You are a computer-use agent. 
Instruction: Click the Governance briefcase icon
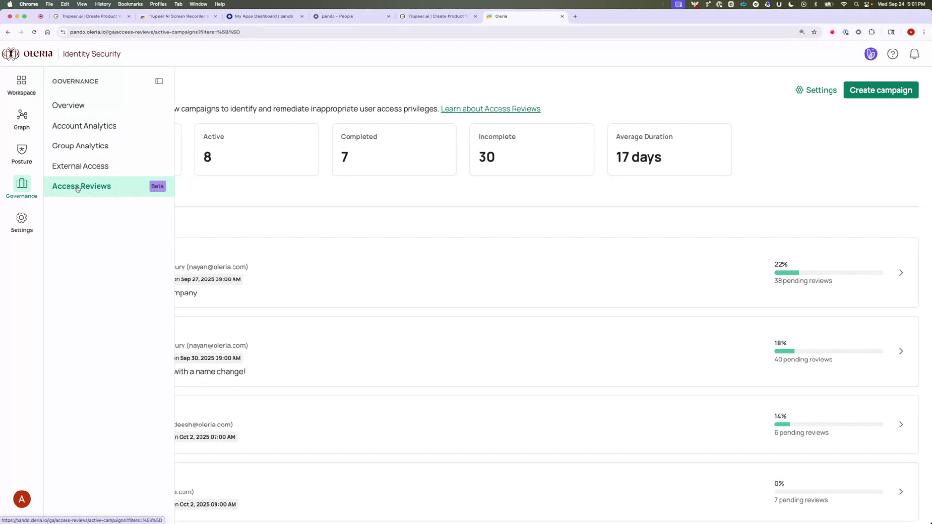pyautogui.click(x=21, y=188)
